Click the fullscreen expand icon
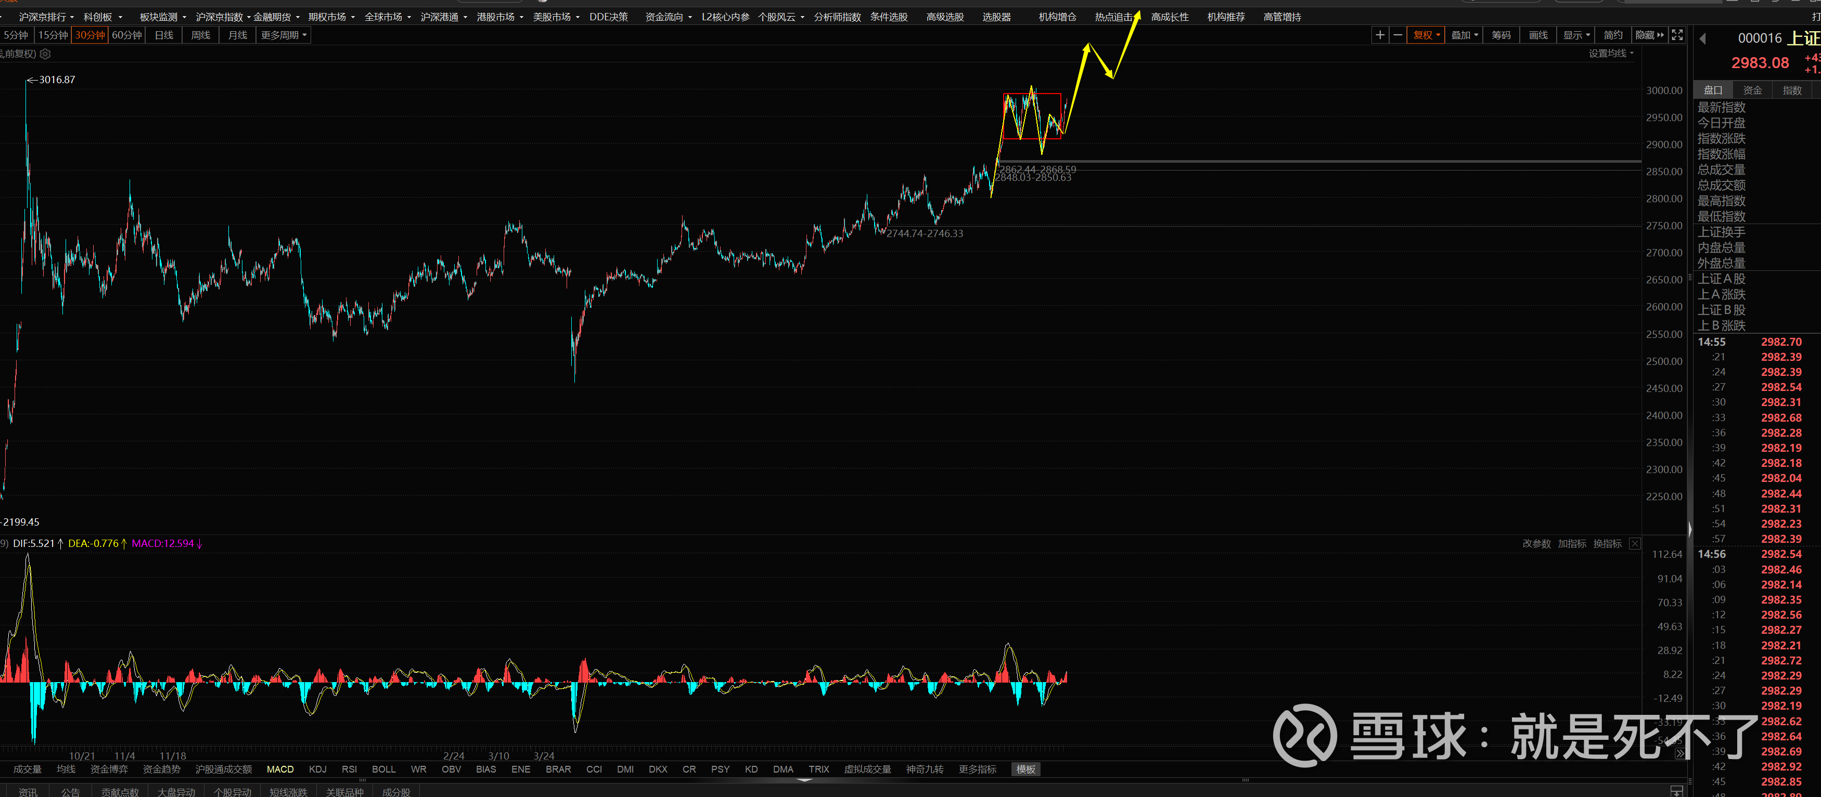 [x=1677, y=35]
